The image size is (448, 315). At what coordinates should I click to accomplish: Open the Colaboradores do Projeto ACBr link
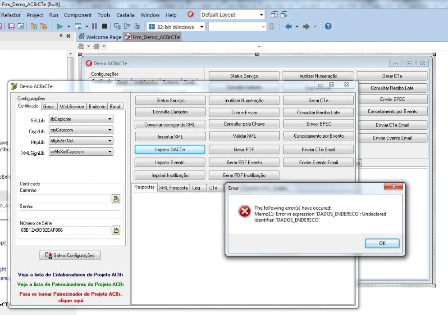coord(70,274)
